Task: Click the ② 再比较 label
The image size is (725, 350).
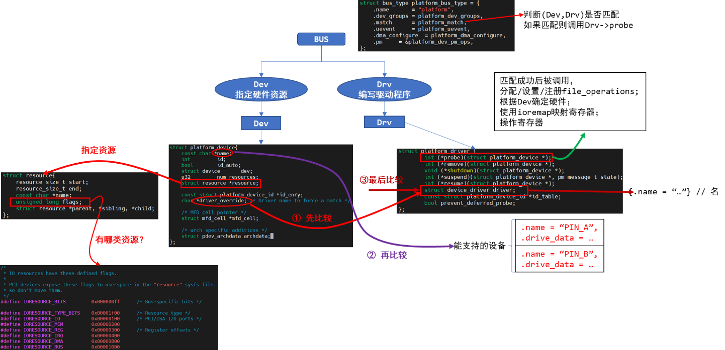Action: click(x=387, y=255)
